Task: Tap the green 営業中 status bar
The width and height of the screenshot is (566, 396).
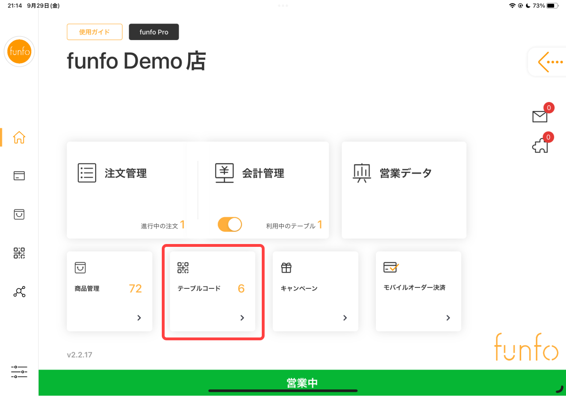Action: tap(302, 383)
